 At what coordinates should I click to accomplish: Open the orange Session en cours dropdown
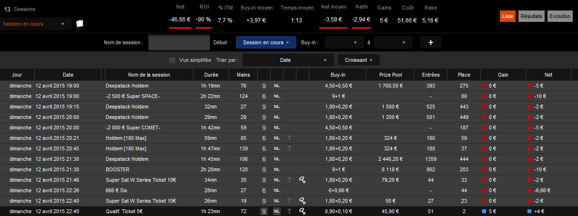pos(36,24)
